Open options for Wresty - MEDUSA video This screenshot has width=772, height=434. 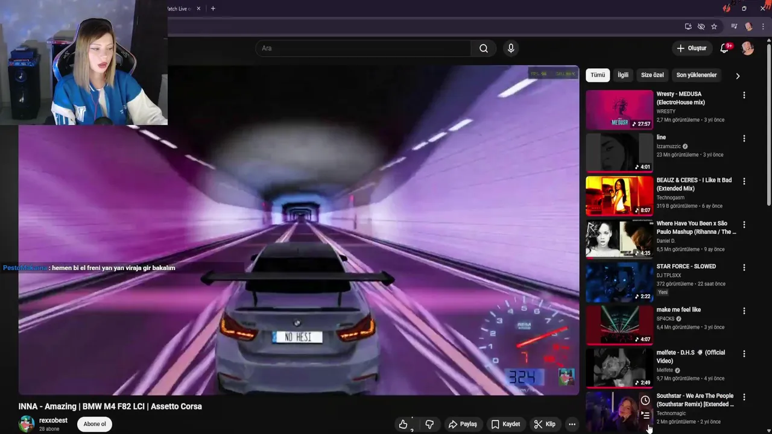point(744,95)
